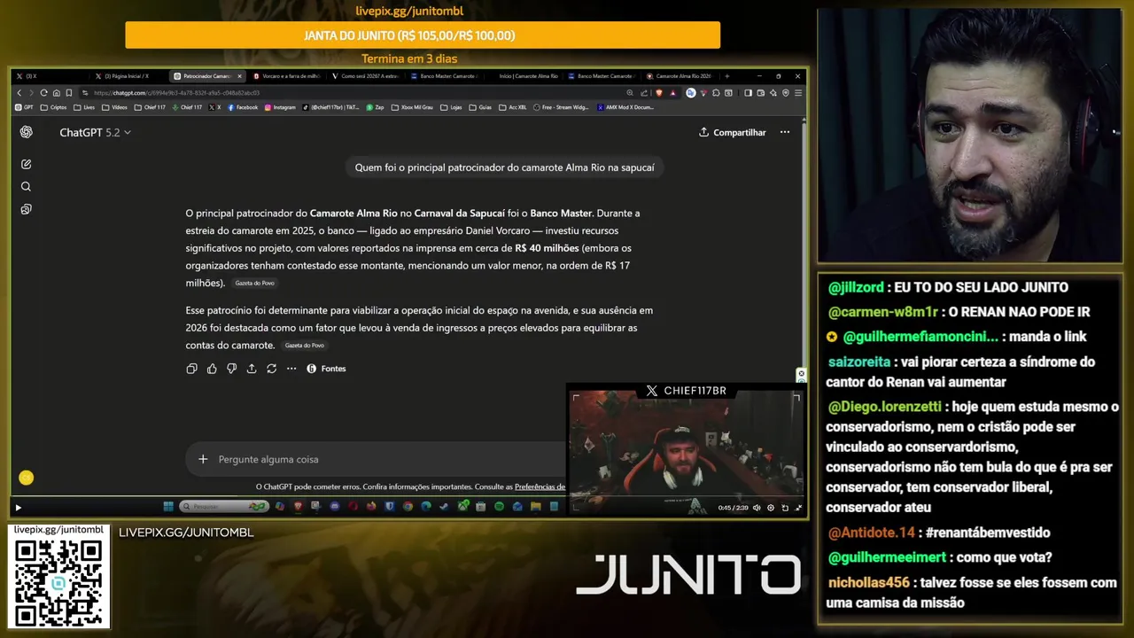This screenshot has height=638, width=1134.
Task: Regenerate the ChatGPT response
Action: pos(271,369)
